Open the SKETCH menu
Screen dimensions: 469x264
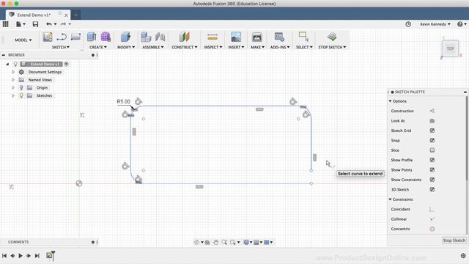coord(61,47)
